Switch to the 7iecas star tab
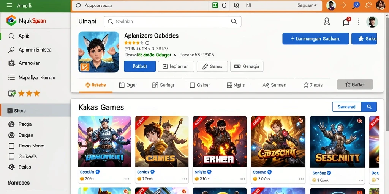389x194 pixels. point(313,85)
